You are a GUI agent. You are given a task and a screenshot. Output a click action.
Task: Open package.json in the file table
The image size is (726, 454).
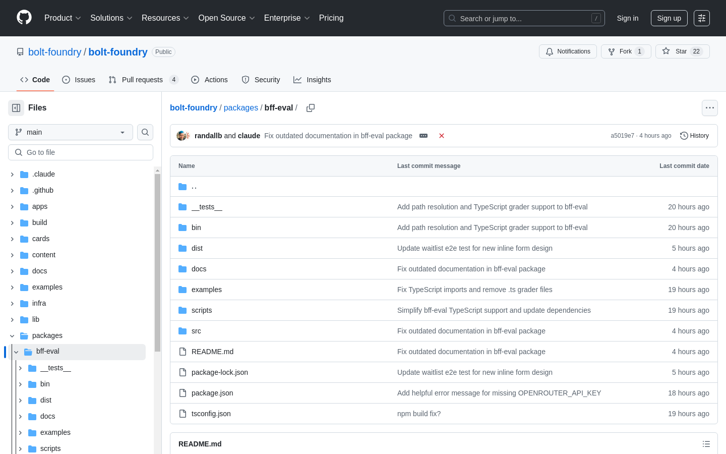click(212, 393)
